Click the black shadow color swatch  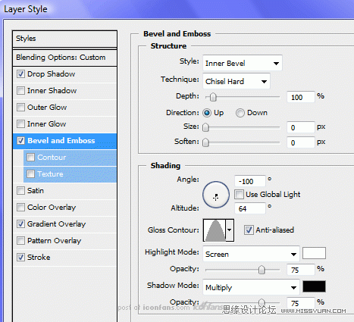314,286
